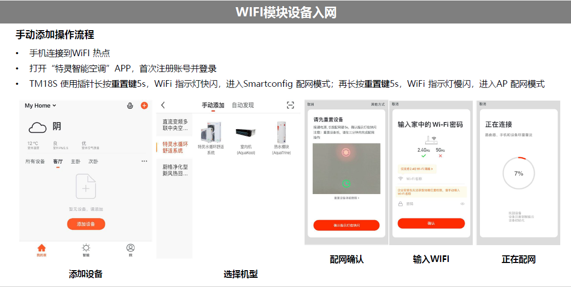Click the 添加设备 button

tap(86, 224)
